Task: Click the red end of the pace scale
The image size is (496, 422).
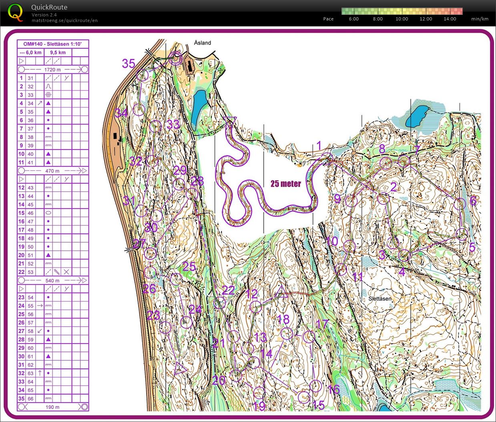Action: coord(458,11)
